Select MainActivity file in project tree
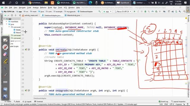Viewport: 190px width, 106px height. point(17,32)
